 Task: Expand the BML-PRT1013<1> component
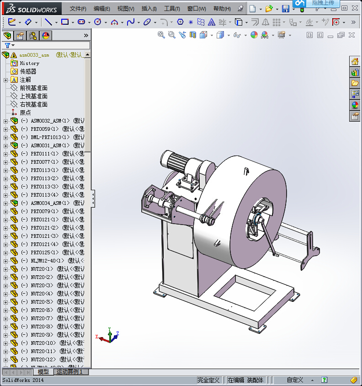pyautogui.click(x=5, y=138)
